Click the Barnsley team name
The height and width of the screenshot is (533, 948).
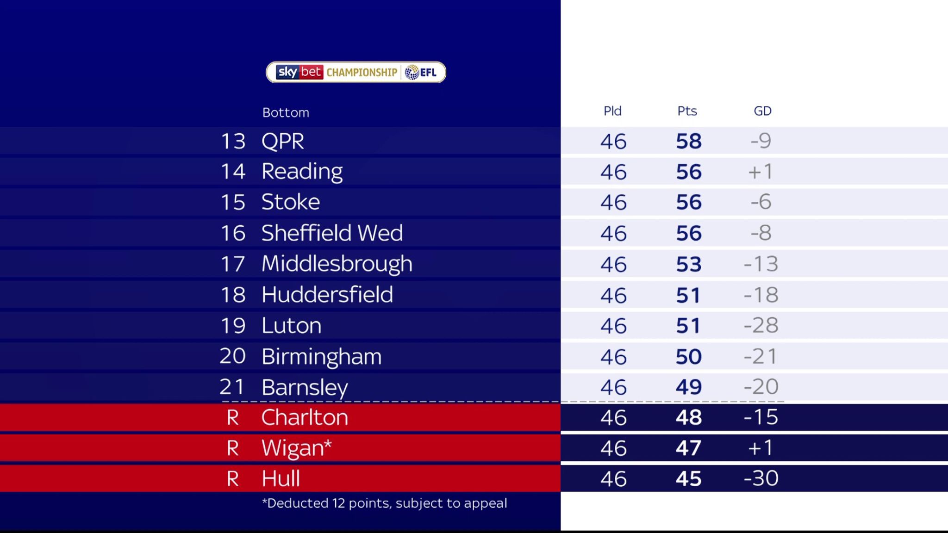point(305,388)
